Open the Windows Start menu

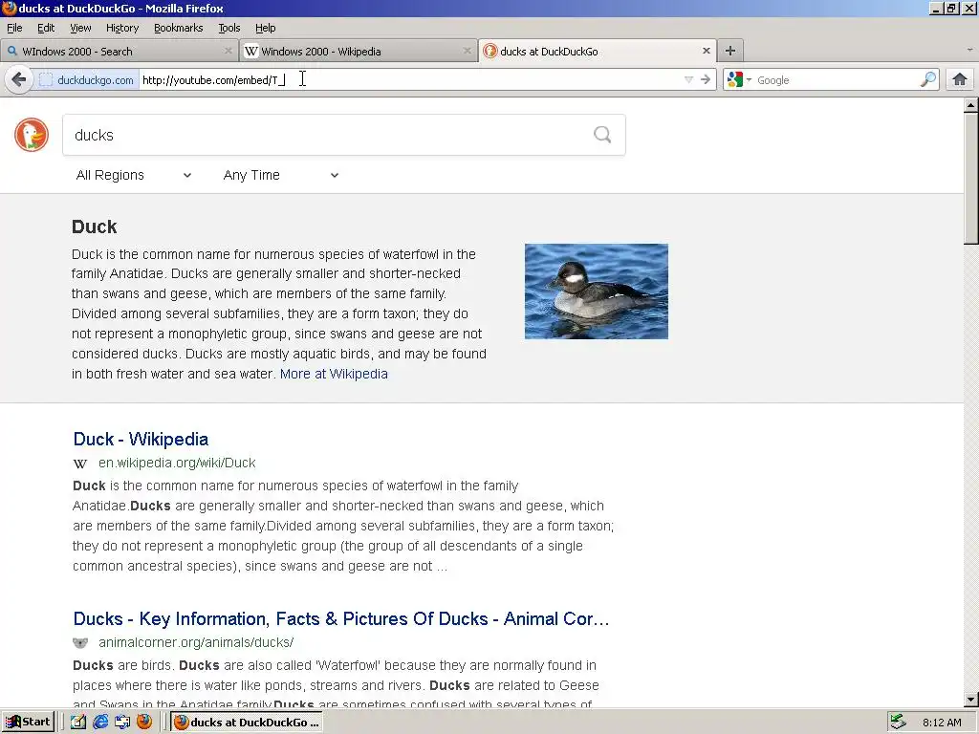click(x=29, y=723)
